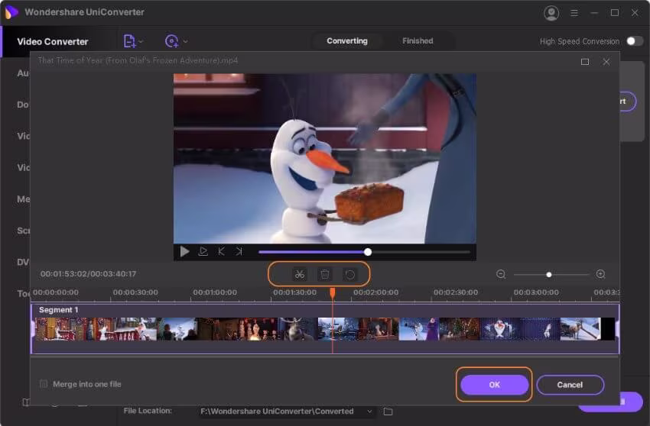Screen dimensions: 650x426
Task: Confirm trimming with OK button
Action: click(x=494, y=385)
